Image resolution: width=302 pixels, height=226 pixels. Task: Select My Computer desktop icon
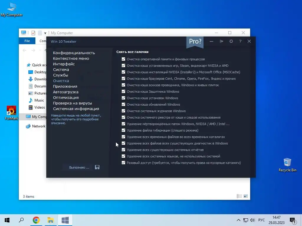click(12, 10)
